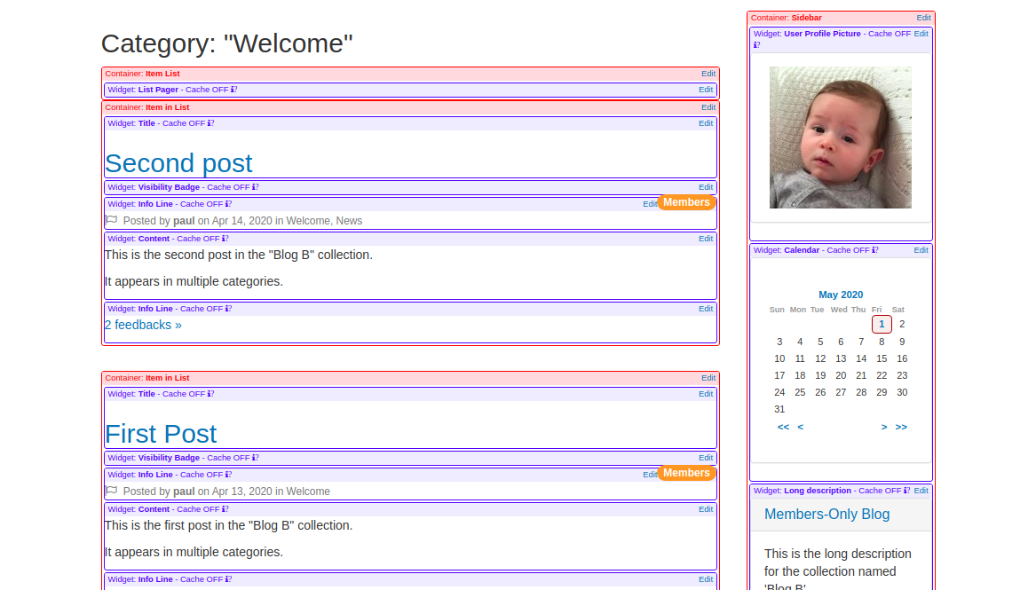
Task: Jump forward a year with calendar '>>' arrow
Action: [901, 427]
